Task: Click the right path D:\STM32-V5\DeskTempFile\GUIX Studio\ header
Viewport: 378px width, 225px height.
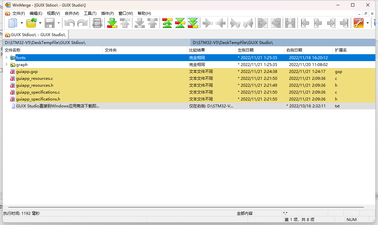Action: [283, 43]
